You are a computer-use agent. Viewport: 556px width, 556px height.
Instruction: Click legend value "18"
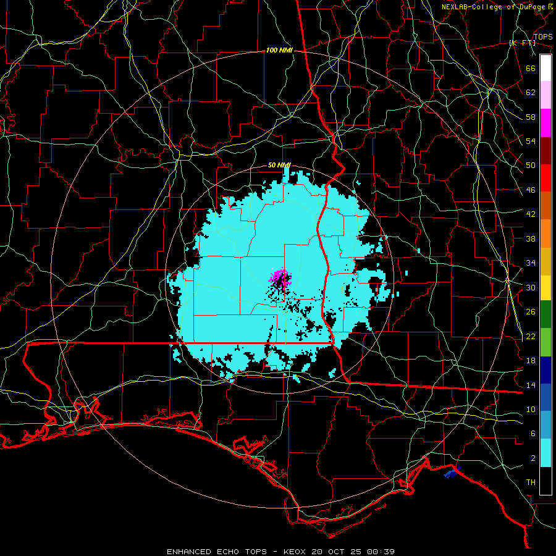point(531,361)
